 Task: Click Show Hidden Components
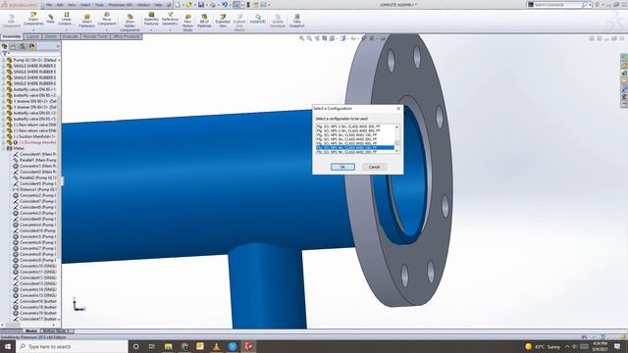pyautogui.click(x=130, y=23)
